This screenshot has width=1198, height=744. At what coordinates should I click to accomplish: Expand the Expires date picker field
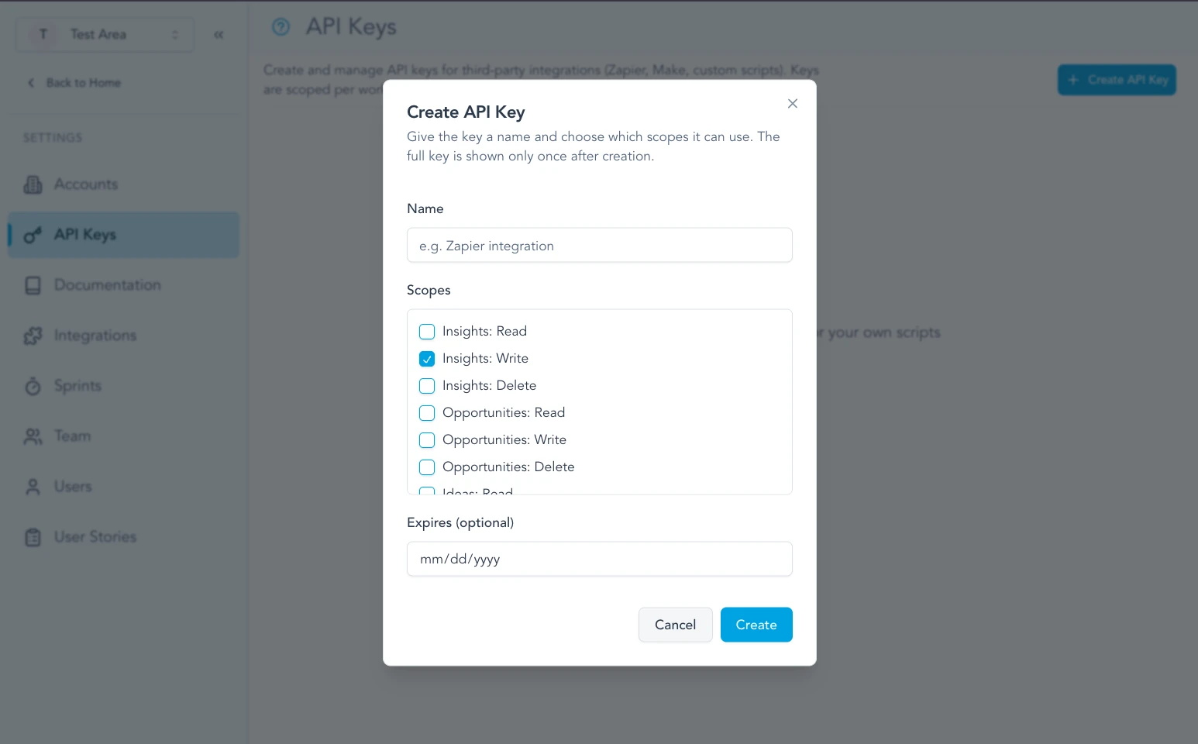599,558
